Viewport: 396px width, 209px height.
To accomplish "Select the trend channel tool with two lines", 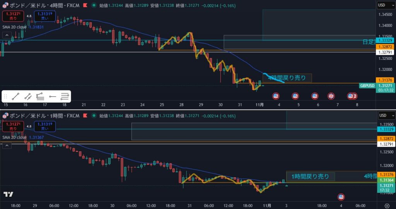I will pos(27,97).
